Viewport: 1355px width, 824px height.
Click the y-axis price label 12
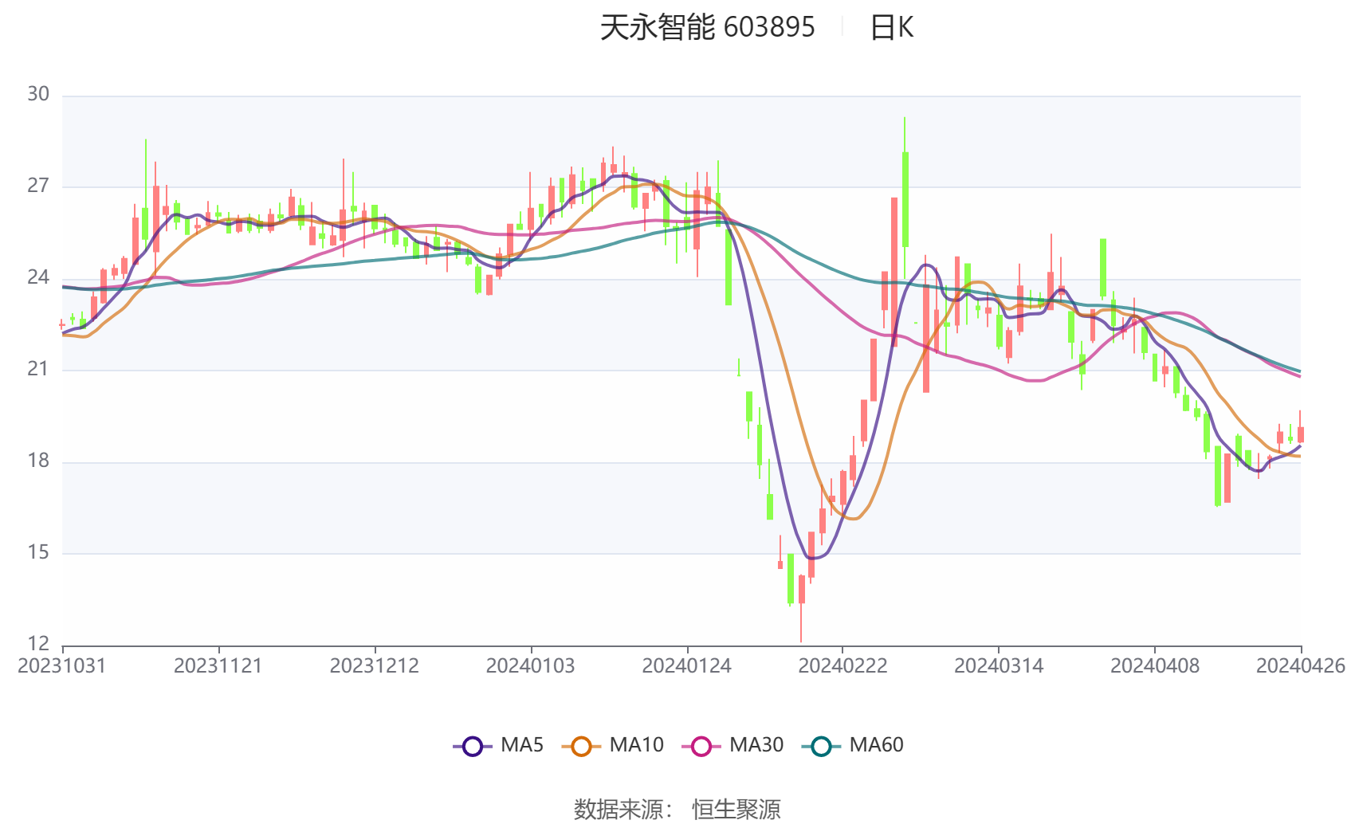click(38, 644)
